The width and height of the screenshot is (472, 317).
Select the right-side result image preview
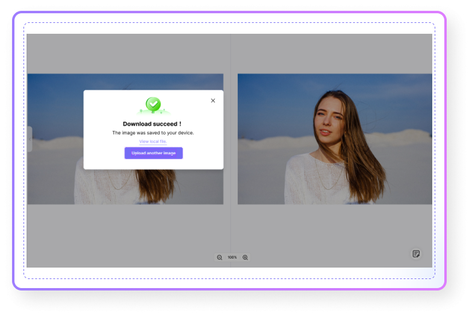[335, 139]
